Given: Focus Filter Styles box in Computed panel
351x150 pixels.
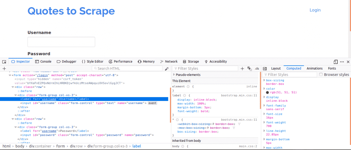Looking at the screenshot, I should coord(289,75).
